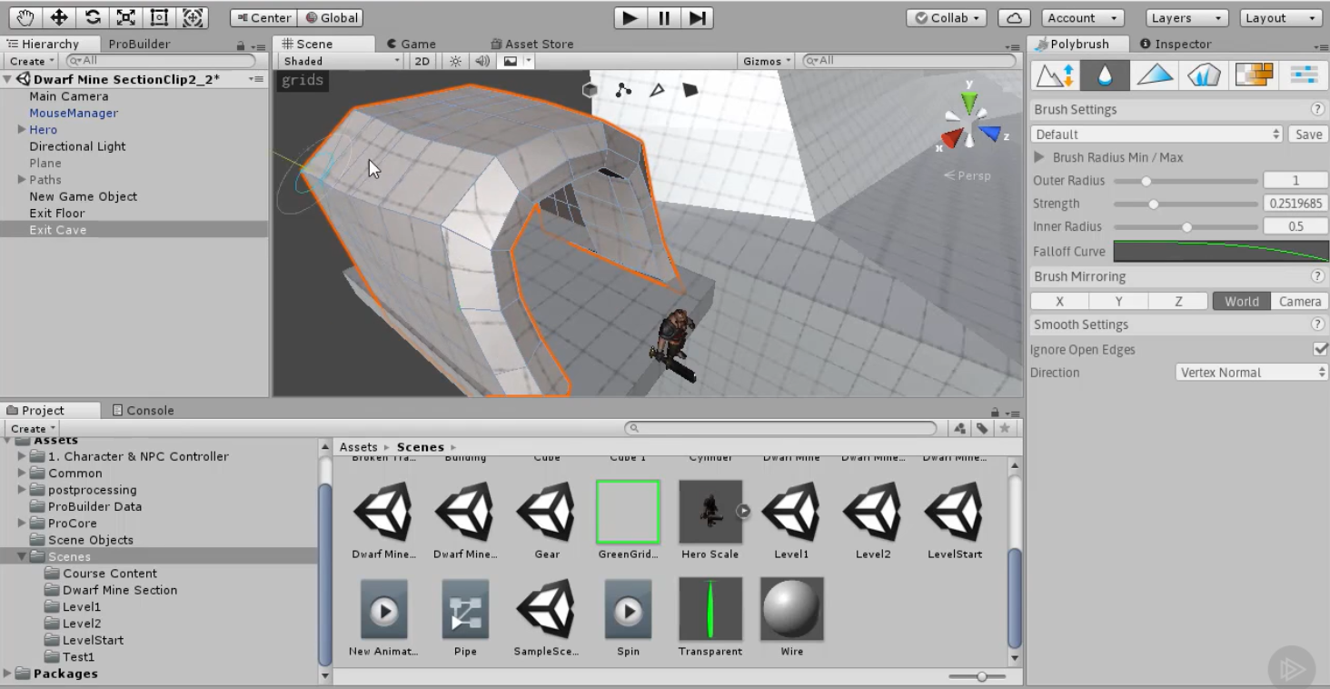This screenshot has height=689, width=1330.
Task: Toggle Ignore Open Edges checkbox
Action: tap(1320, 349)
